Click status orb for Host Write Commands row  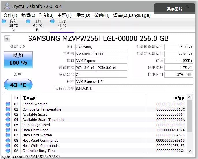(x=8, y=145)
